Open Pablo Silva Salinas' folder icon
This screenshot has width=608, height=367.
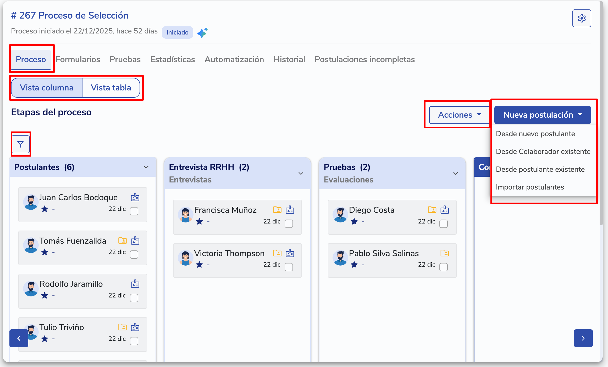click(x=445, y=253)
